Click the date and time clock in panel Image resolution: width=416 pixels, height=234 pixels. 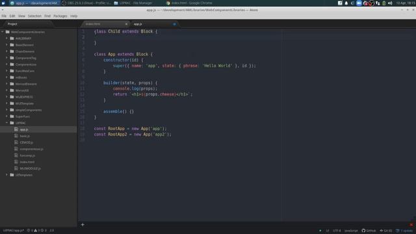click(x=405, y=3)
